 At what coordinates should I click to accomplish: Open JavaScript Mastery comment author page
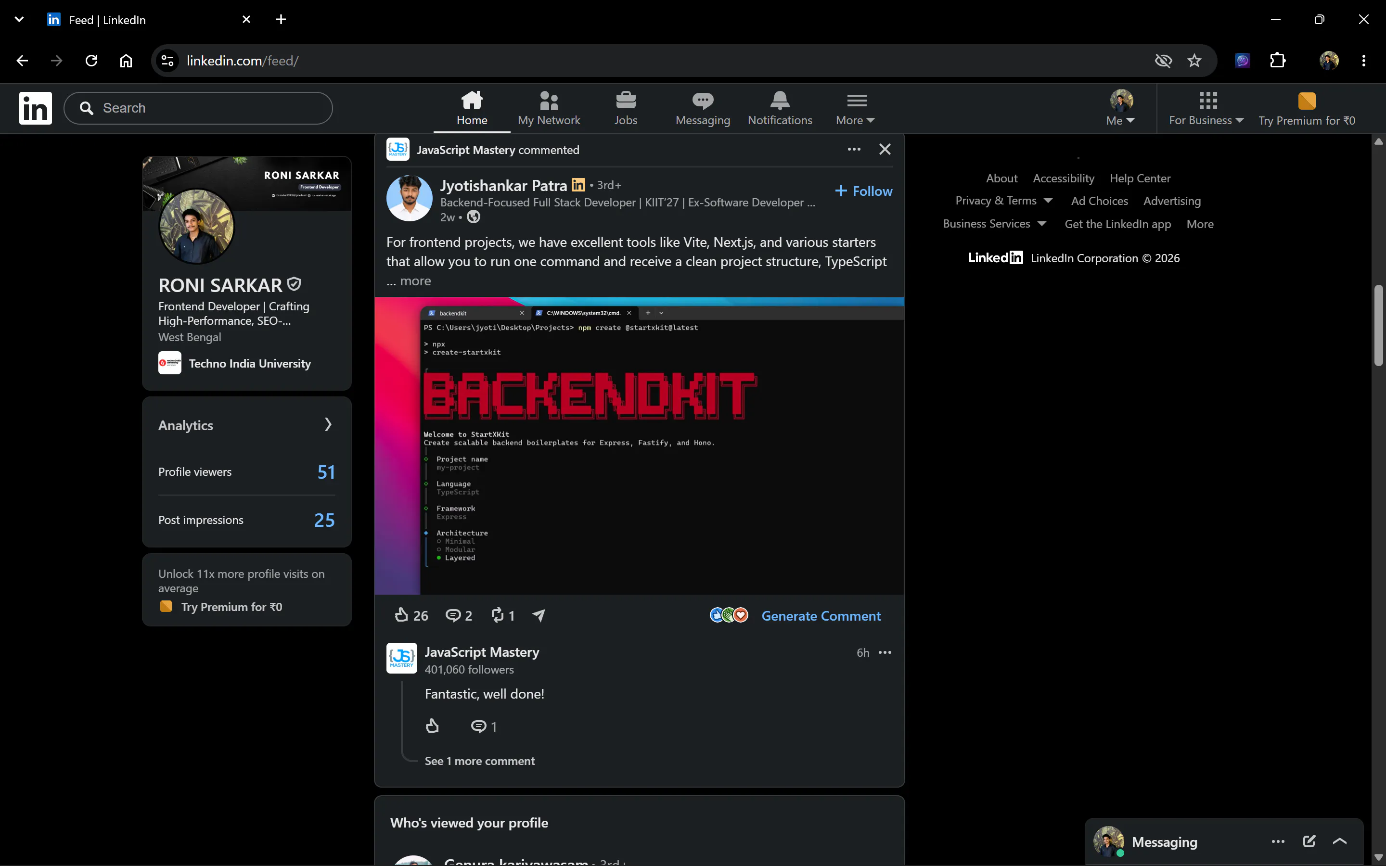(x=482, y=652)
